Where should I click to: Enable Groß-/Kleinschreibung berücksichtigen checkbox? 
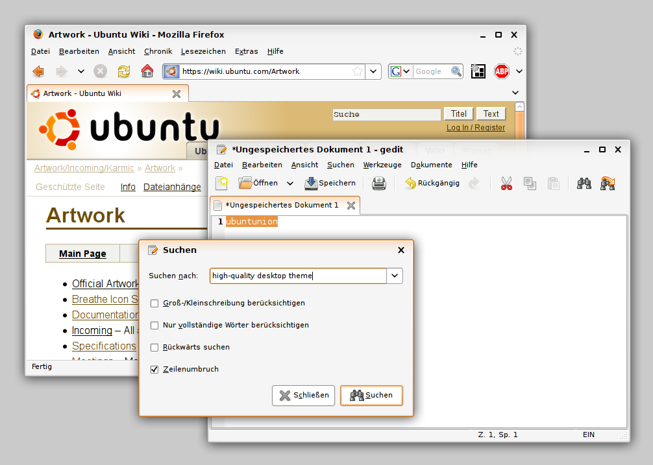point(154,303)
